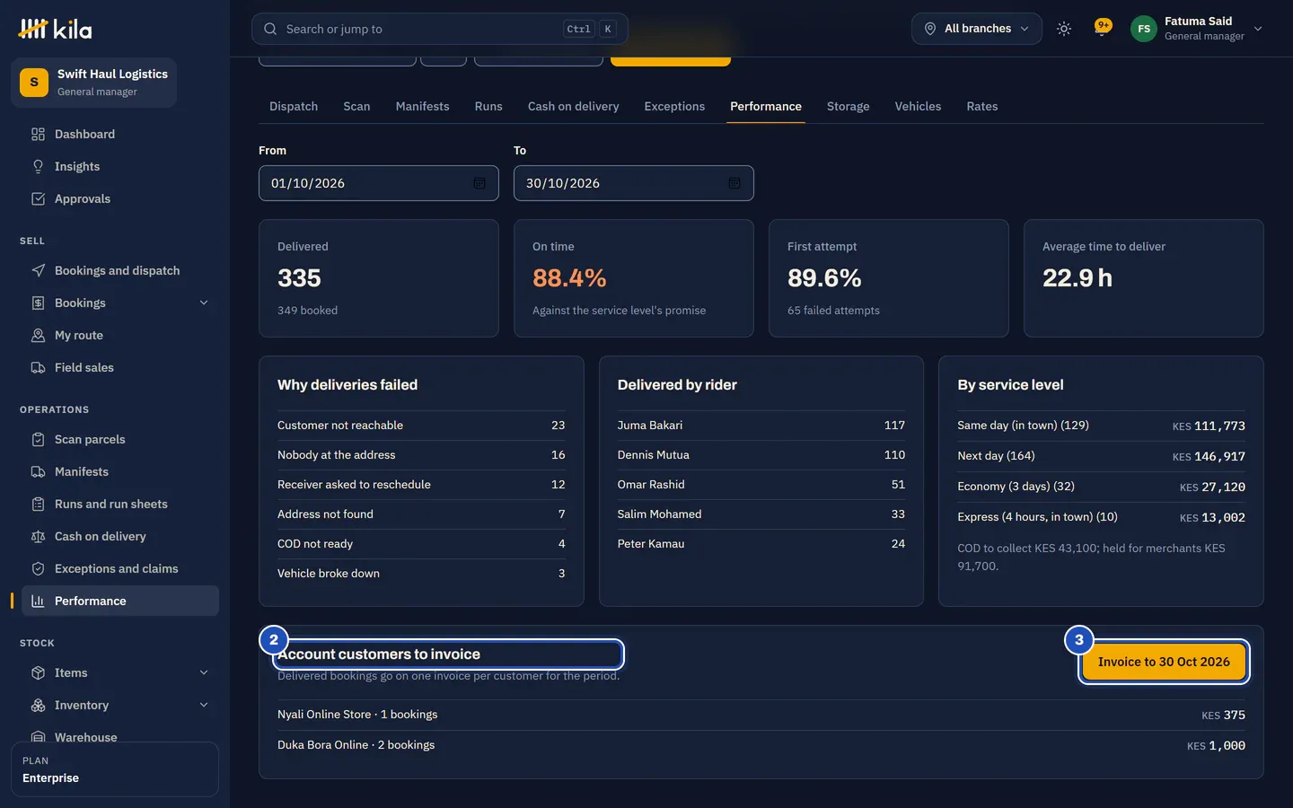Click the Exceptions and claims shield icon
Screen dimensions: 1293x808
(38, 569)
